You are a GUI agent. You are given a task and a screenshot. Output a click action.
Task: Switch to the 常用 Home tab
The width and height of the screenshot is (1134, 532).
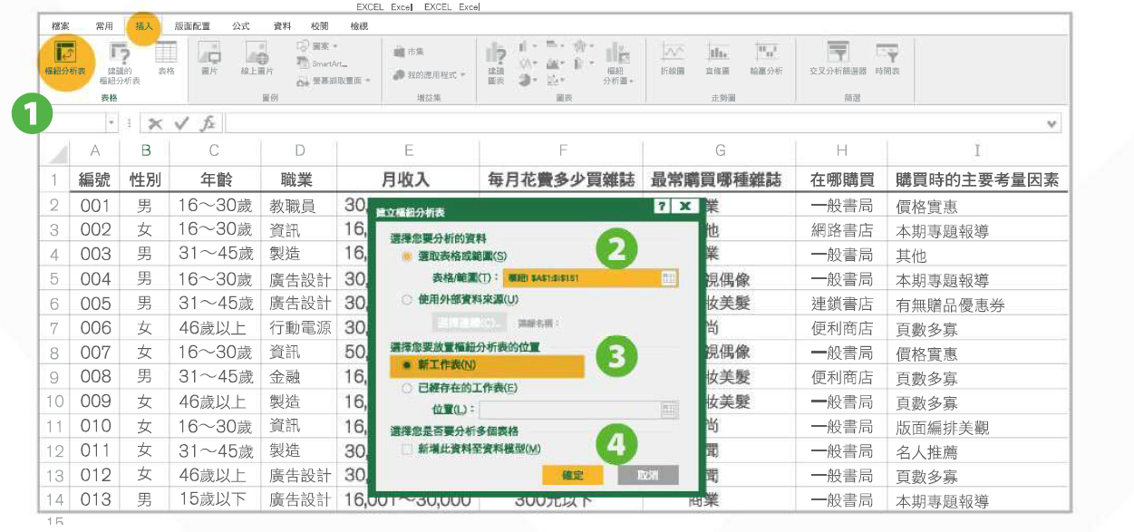coord(104,26)
